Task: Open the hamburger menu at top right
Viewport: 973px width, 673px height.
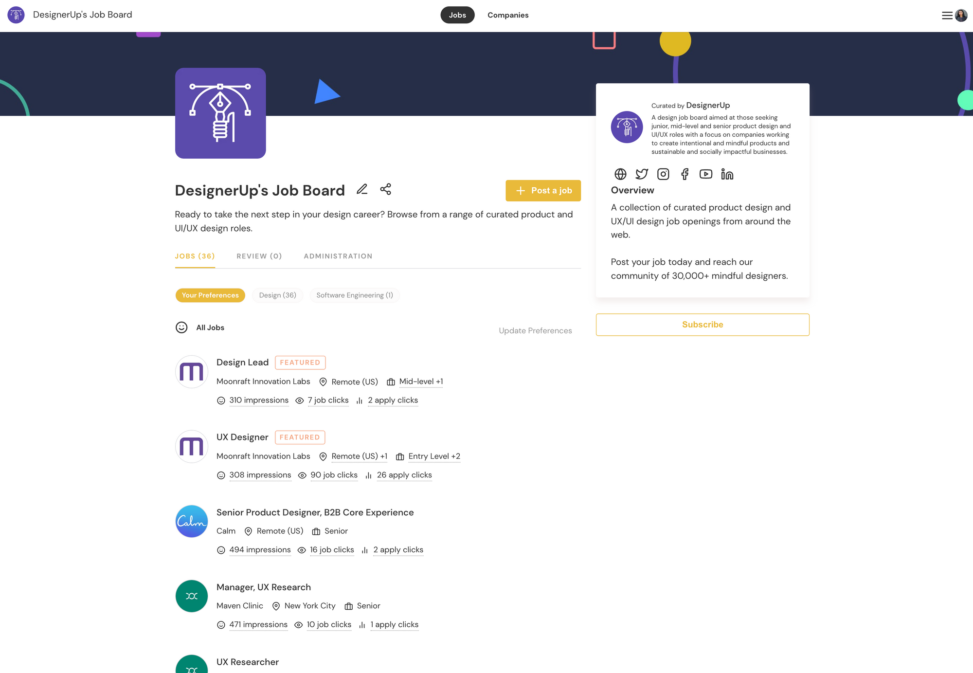Action: tap(947, 16)
